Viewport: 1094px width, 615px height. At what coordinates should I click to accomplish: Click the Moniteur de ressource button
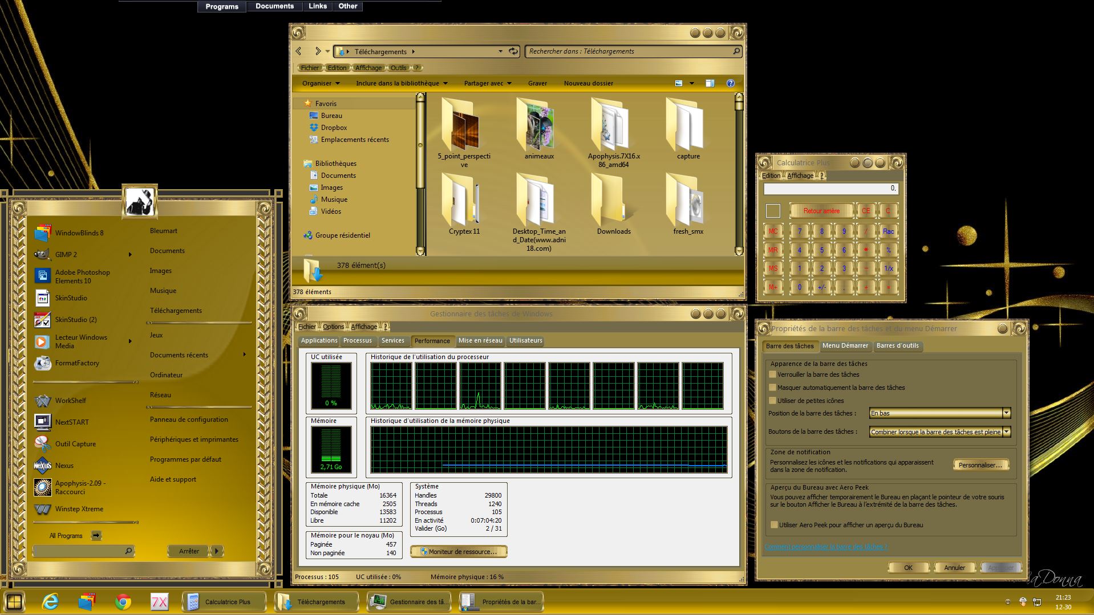pos(459,552)
